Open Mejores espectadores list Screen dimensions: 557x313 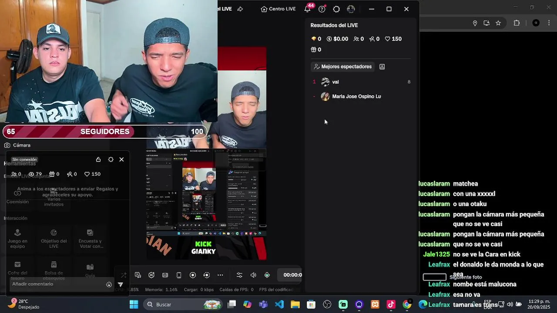tap(342, 67)
